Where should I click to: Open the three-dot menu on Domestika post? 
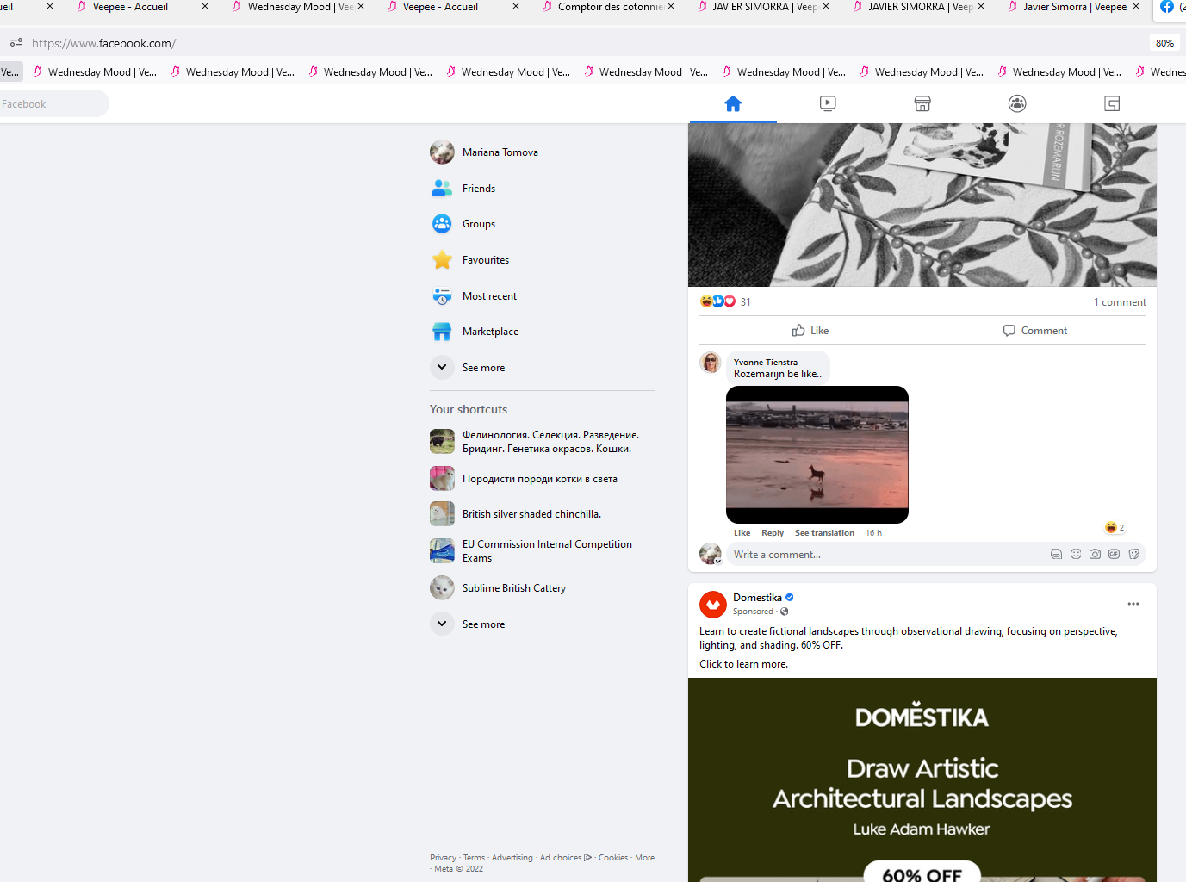[x=1133, y=604]
